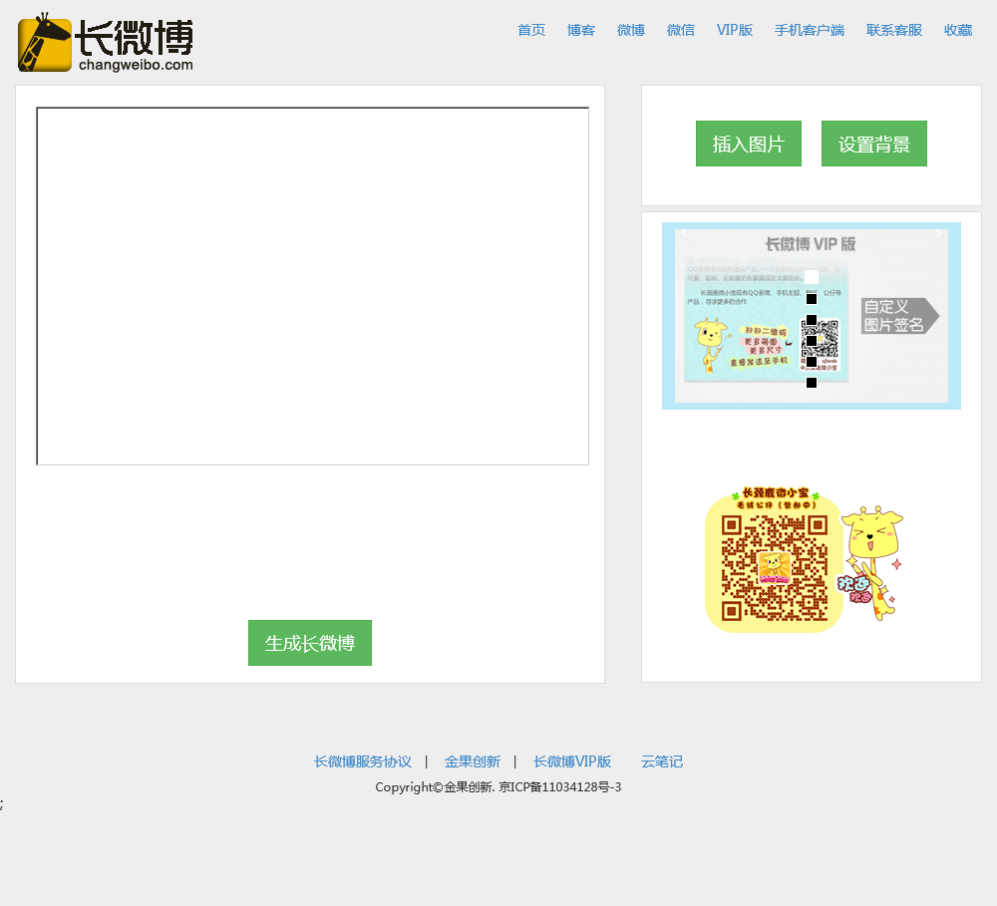
Task: Open VIP版 from the top menu
Action: (x=735, y=30)
